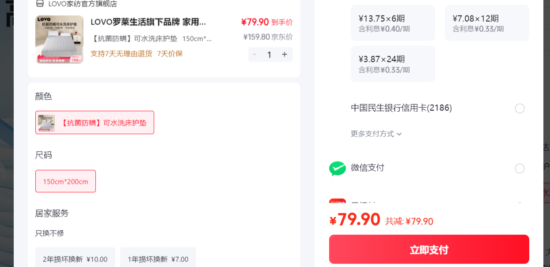The height and width of the screenshot is (267, 550).
Task: Open LOVO家纺官方旗舰店 store link
Action: pyautogui.click(x=83, y=4)
